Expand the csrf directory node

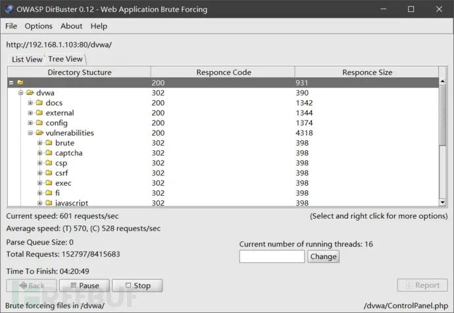tap(39, 173)
